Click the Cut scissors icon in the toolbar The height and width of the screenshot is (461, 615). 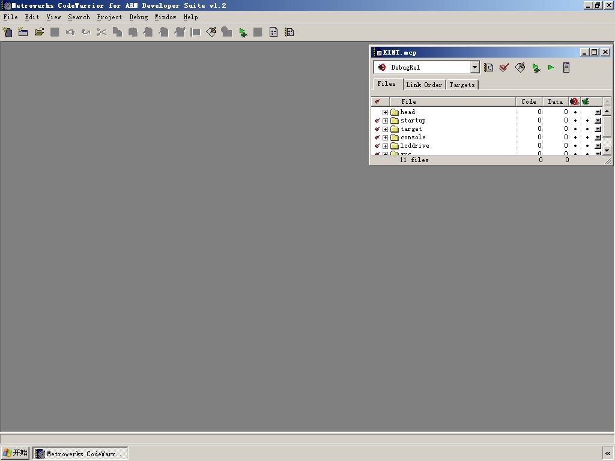point(101,32)
